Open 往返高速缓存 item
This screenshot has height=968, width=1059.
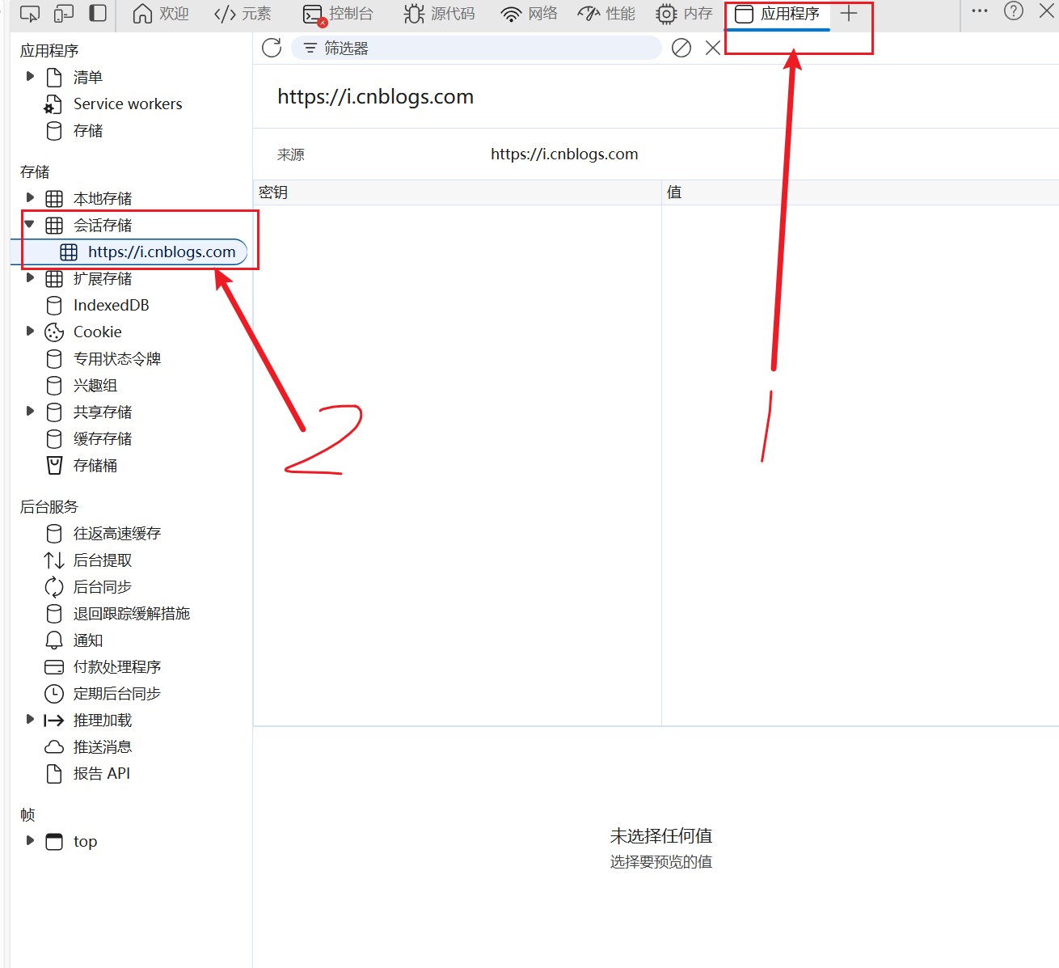[x=117, y=533]
